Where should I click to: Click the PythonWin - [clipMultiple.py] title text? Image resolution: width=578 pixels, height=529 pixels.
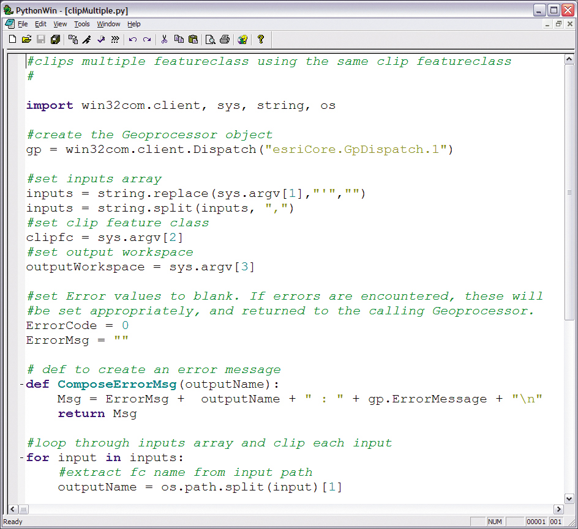point(72,10)
